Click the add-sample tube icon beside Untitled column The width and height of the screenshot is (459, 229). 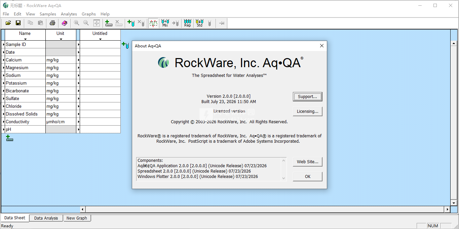pyautogui.click(x=125, y=45)
